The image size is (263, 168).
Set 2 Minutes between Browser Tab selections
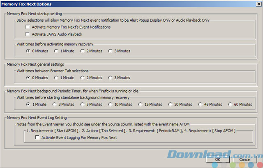click(x=82, y=78)
